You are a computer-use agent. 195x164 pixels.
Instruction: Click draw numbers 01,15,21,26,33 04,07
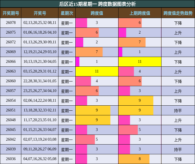tap(40, 130)
